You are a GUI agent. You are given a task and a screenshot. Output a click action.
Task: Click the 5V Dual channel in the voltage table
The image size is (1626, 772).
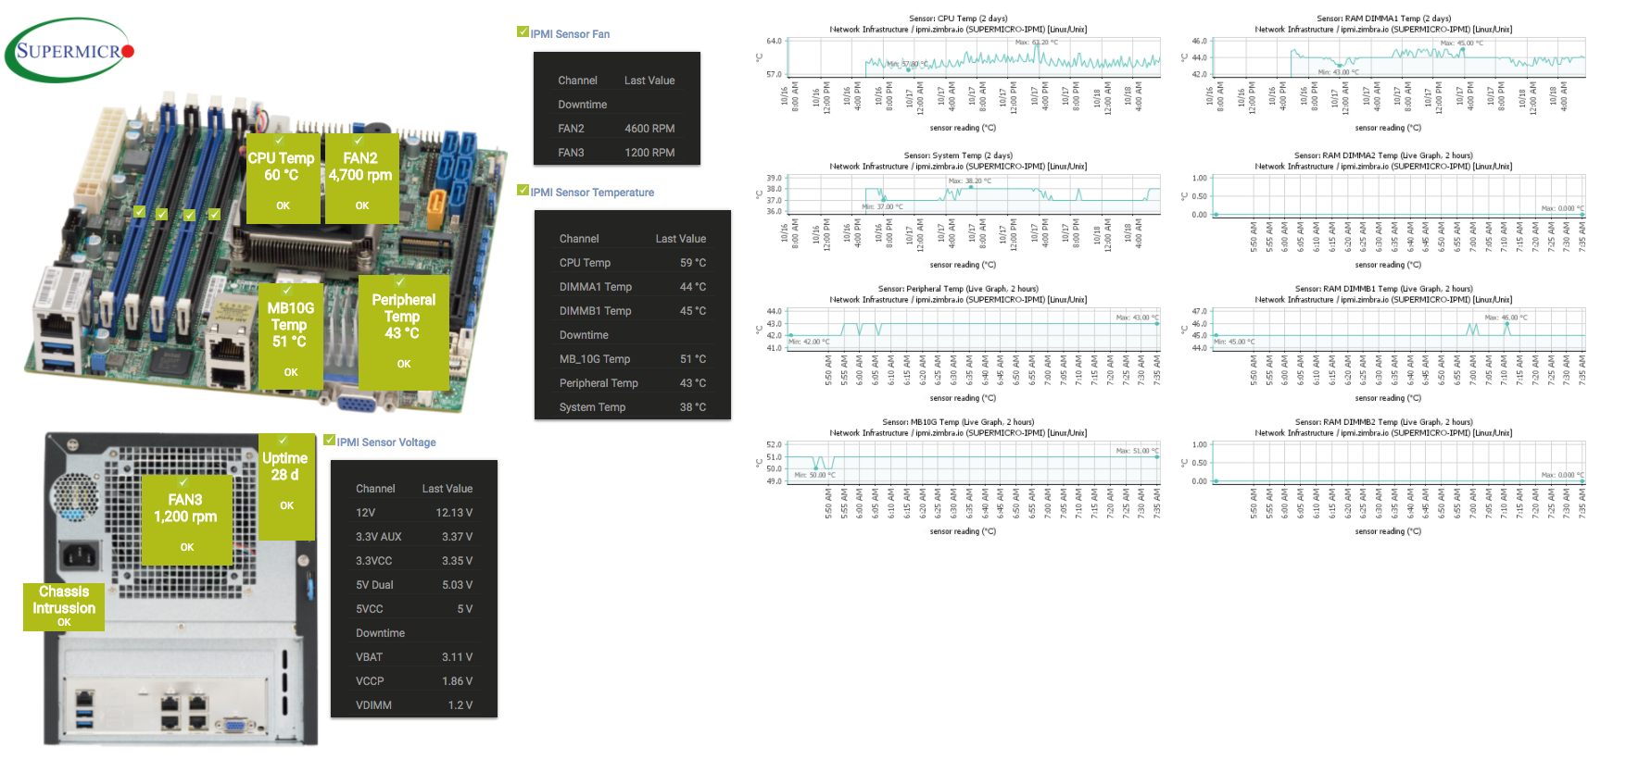(375, 585)
